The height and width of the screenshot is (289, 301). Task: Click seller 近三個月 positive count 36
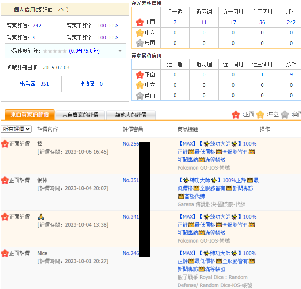click(262, 23)
